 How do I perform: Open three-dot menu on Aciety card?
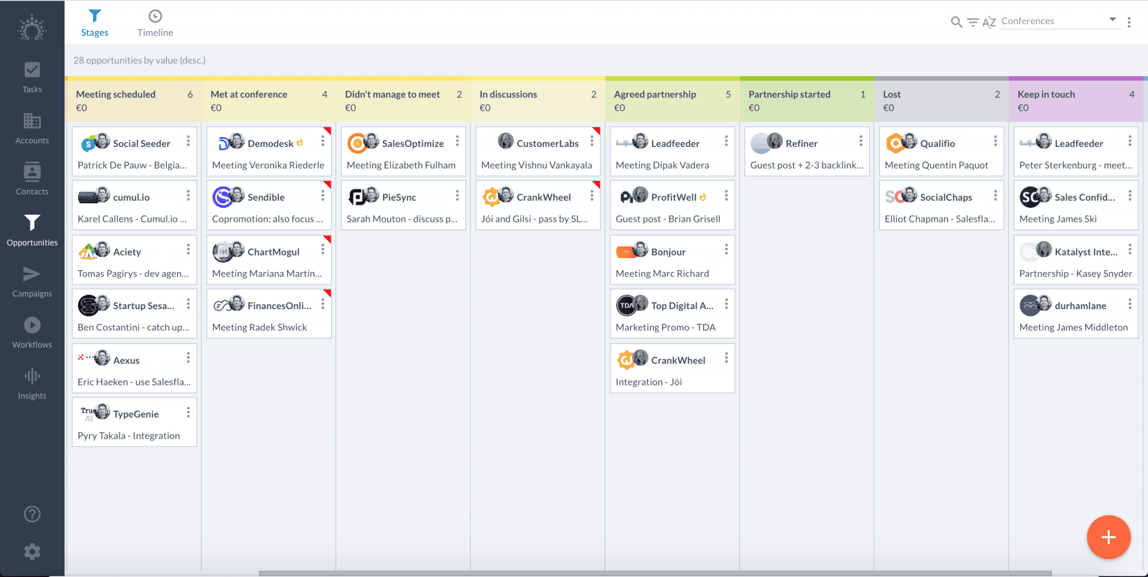pyautogui.click(x=188, y=249)
